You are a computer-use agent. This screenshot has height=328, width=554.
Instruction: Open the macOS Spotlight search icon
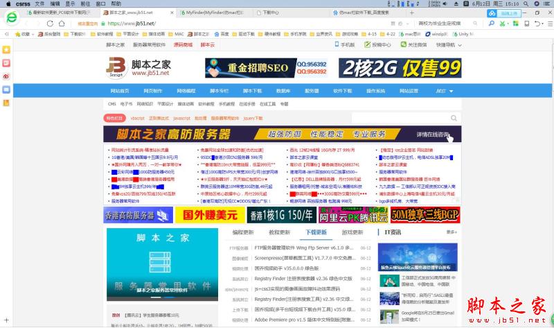tap(526, 3)
